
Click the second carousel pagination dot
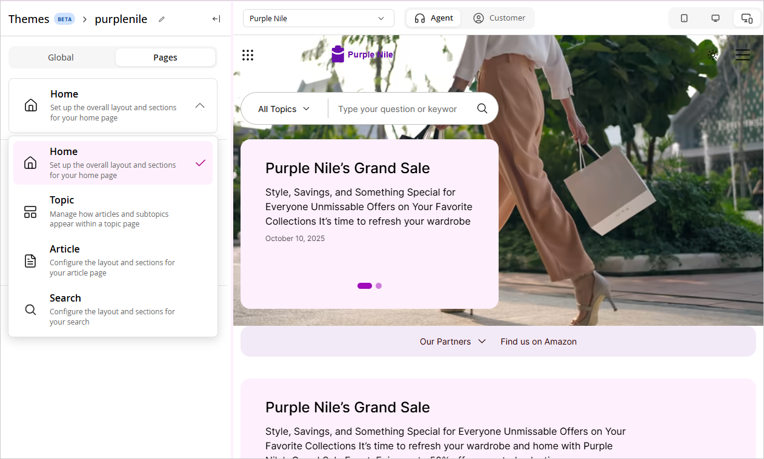point(379,285)
